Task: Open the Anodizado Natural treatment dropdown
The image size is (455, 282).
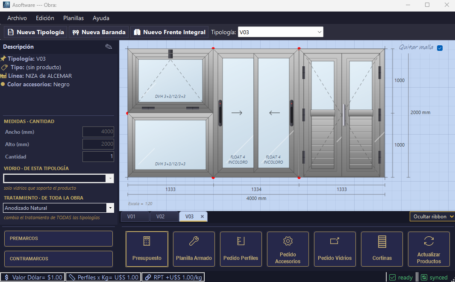Action: pos(110,208)
